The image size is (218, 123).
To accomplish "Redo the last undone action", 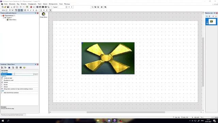I will pyautogui.click(x=24, y=7).
